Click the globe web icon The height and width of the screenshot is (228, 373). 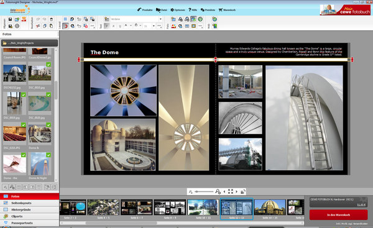click(x=214, y=19)
